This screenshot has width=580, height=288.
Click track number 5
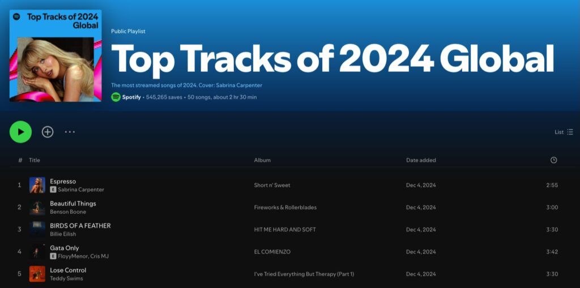tap(20, 274)
